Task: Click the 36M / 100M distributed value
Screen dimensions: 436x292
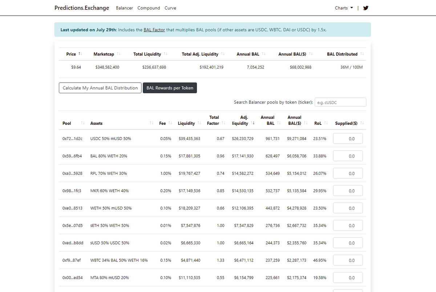Action: (x=351, y=67)
